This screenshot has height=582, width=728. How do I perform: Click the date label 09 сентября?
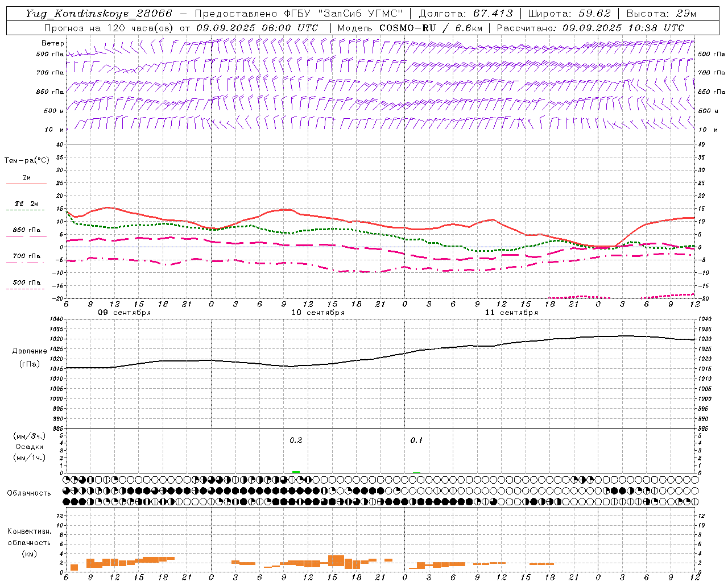pyautogui.click(x=125, y=313)
